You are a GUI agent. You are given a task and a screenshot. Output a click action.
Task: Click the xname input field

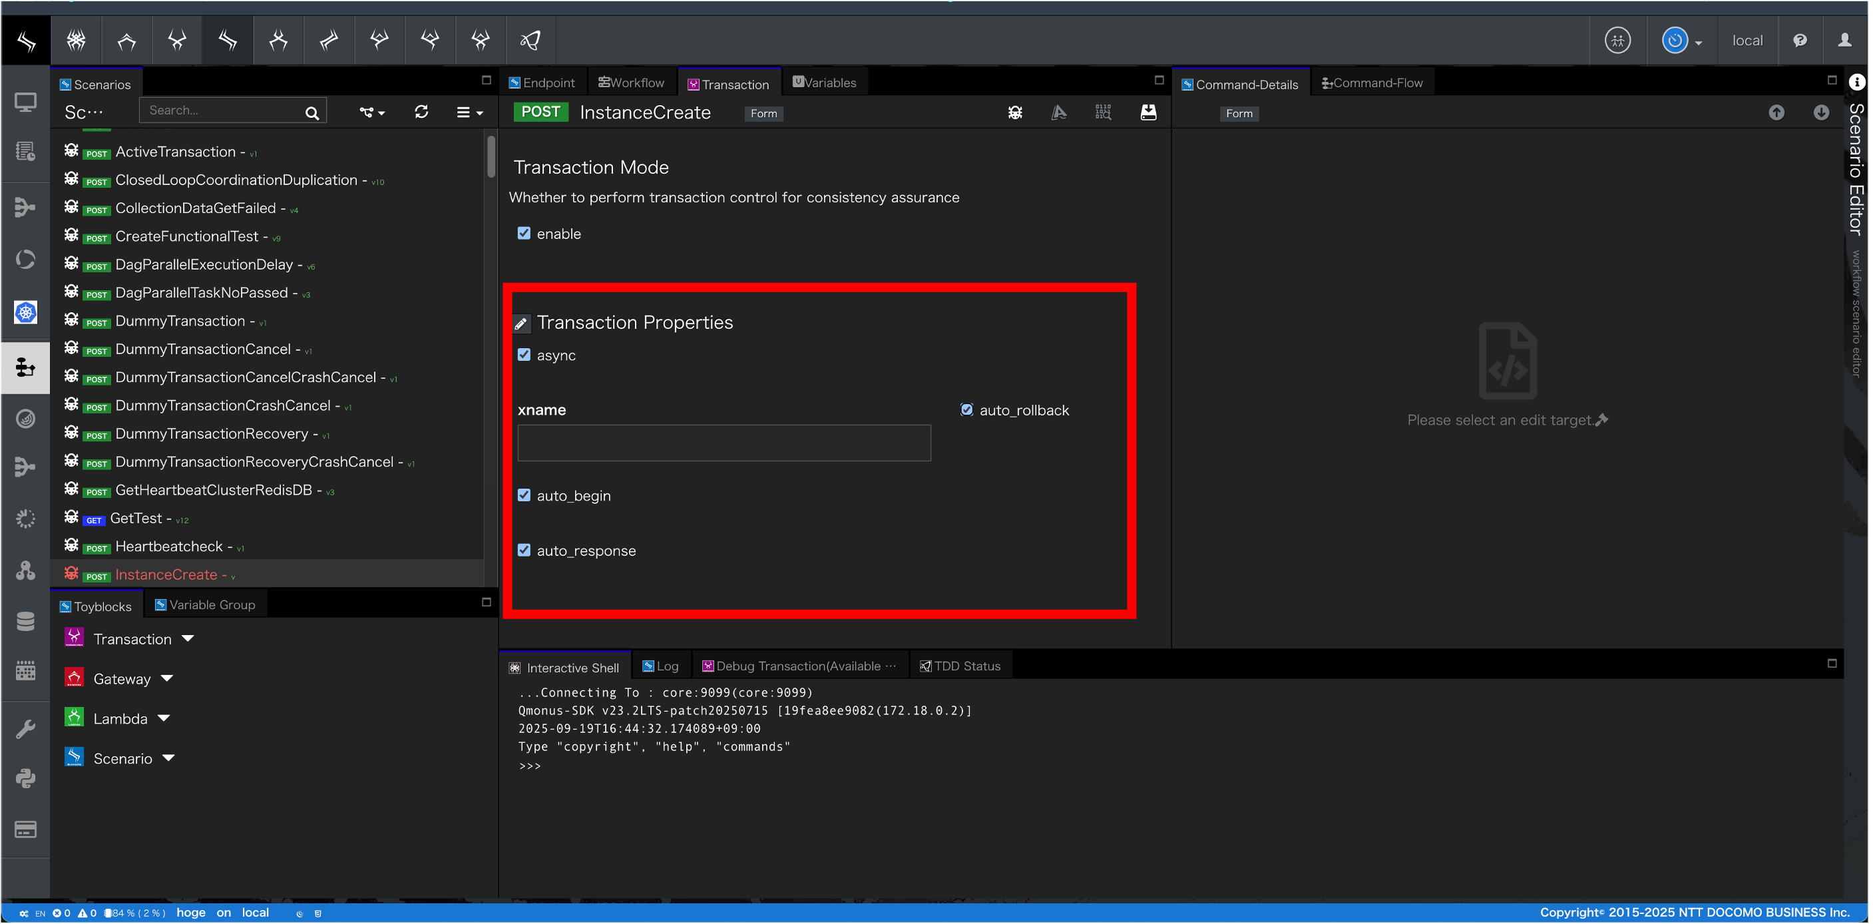point(724,443)
